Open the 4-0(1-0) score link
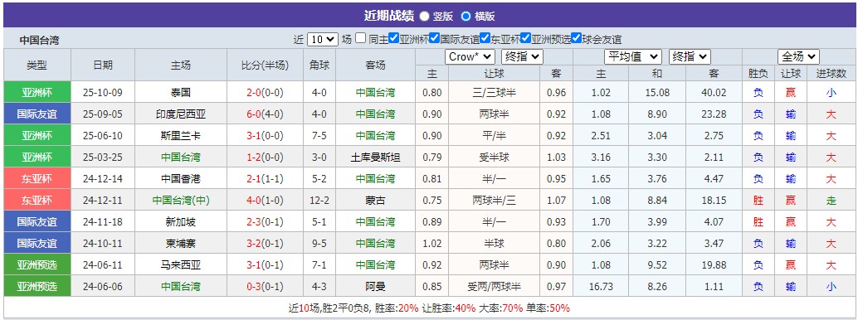The image size is (858, 320). click(x=266, y=201)
